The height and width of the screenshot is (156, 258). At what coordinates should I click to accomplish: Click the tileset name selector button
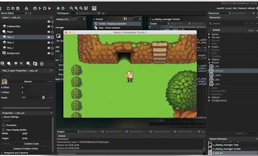[28, 82]
